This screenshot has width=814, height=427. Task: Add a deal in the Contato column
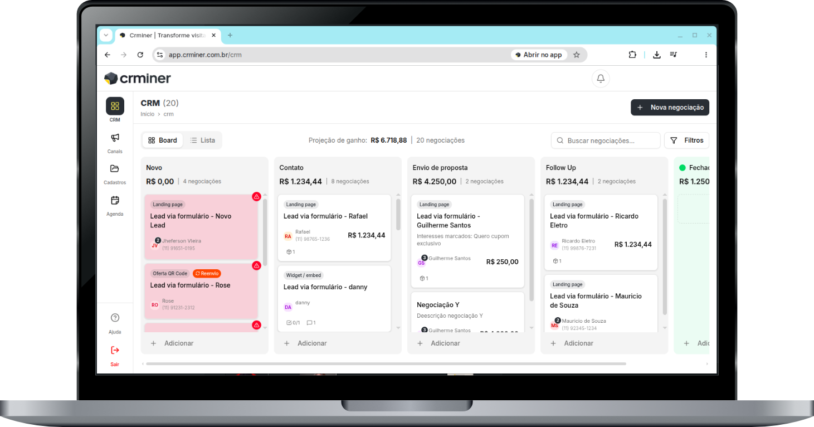[306, 343]
